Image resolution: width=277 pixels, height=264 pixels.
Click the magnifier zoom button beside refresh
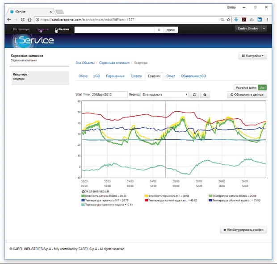(205, 95)
